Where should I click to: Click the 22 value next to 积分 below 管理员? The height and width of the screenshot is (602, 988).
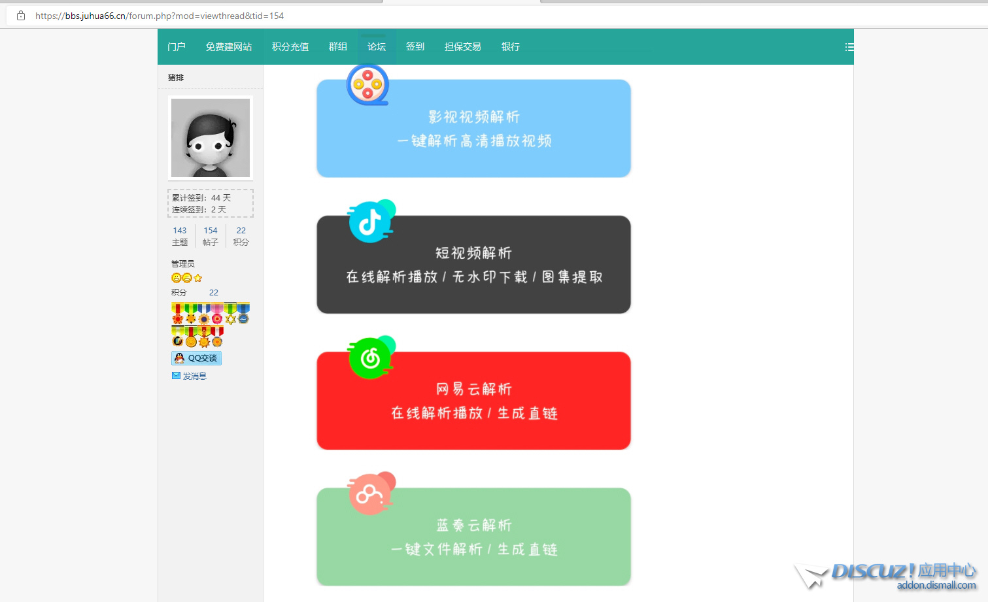[214, 292]
